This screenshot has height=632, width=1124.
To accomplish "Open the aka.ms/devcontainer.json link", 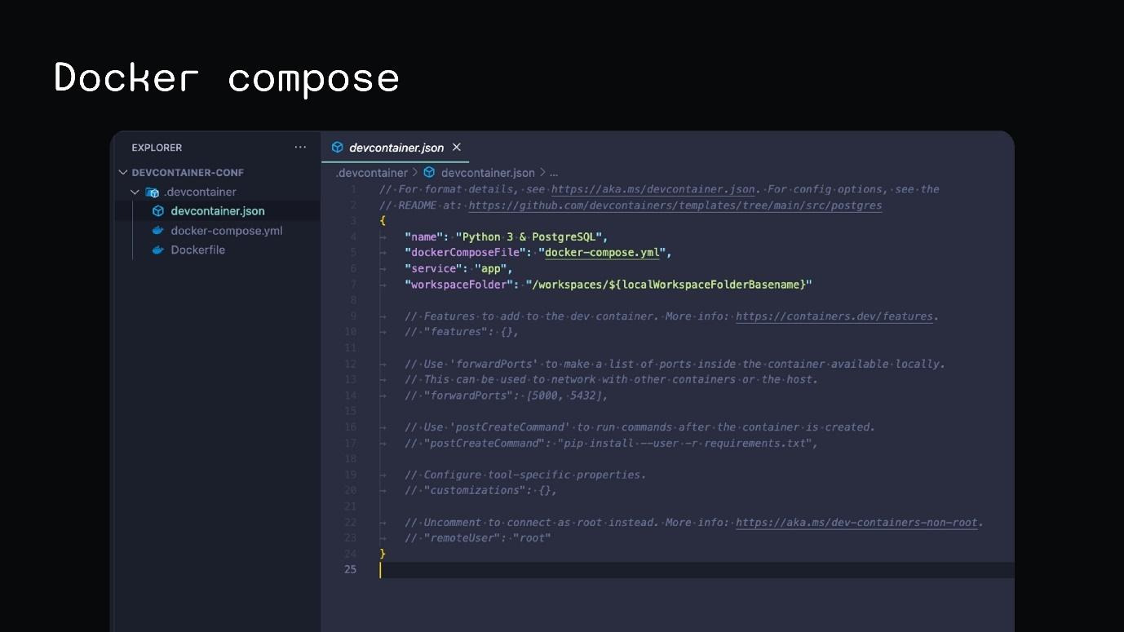I will [652, 189].
